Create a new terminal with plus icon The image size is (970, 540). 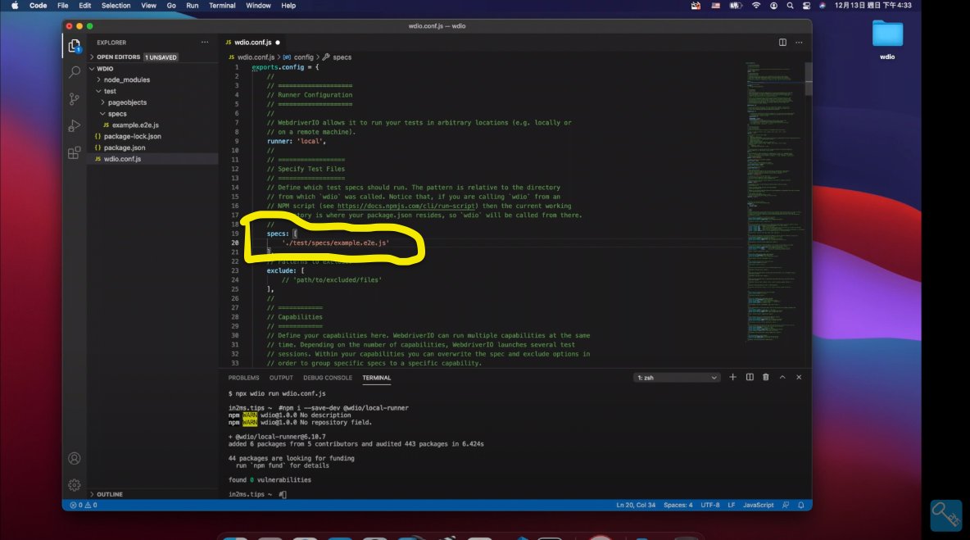[x=733, y=377]
